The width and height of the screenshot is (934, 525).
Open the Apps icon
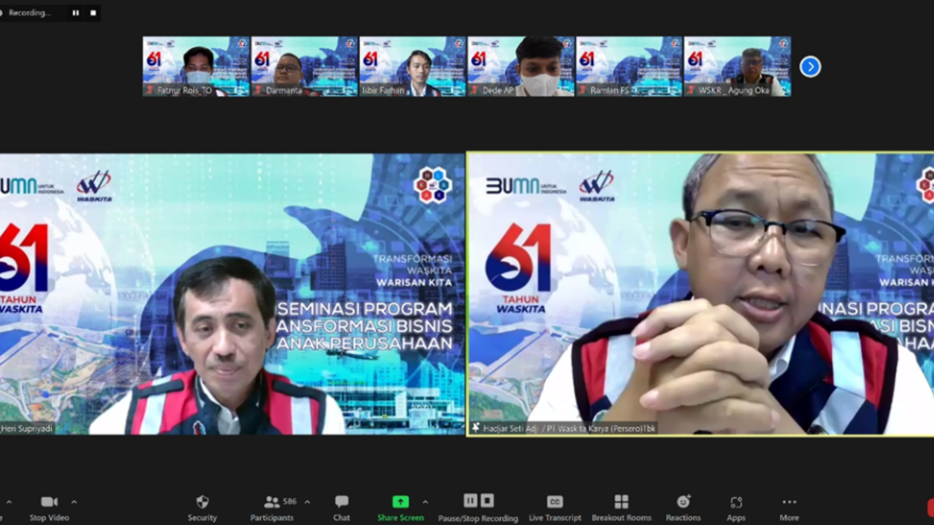pyautogui.click(x=736, y=502)
